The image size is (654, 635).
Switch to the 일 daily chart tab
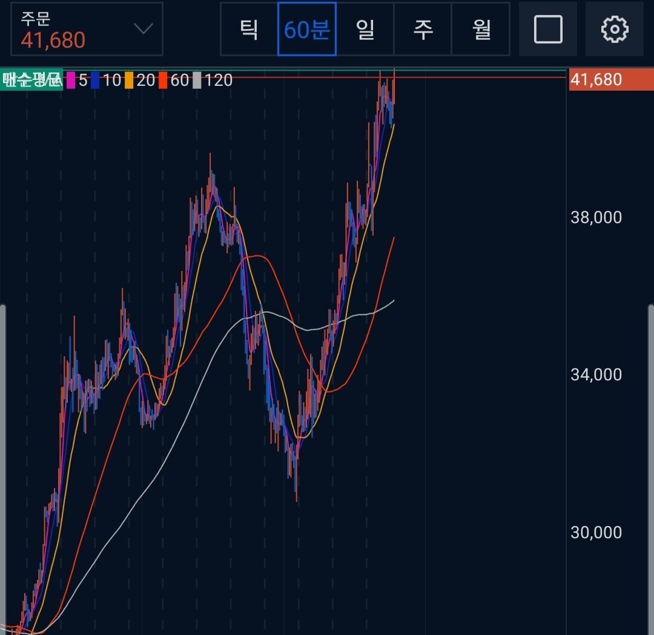[x=365, y=29]
